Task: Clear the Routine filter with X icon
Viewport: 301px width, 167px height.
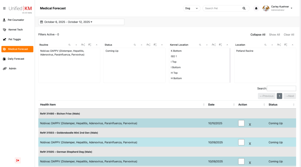Action: tap(76, 45)
